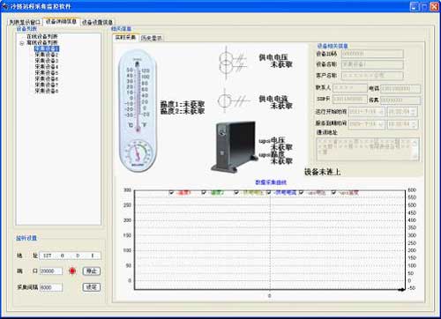
Task: Click the 停止 button
Action: click(x=92, y=271)
